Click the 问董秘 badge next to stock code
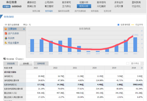This screenshot has width=147, height=101. pyautogui.click(x=7, y=7)
